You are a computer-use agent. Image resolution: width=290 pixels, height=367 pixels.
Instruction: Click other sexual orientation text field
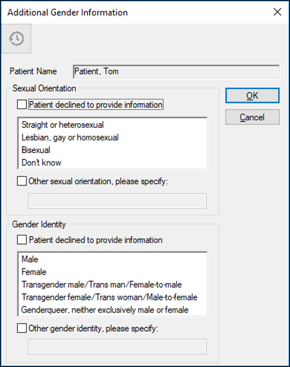coord(117,201)
